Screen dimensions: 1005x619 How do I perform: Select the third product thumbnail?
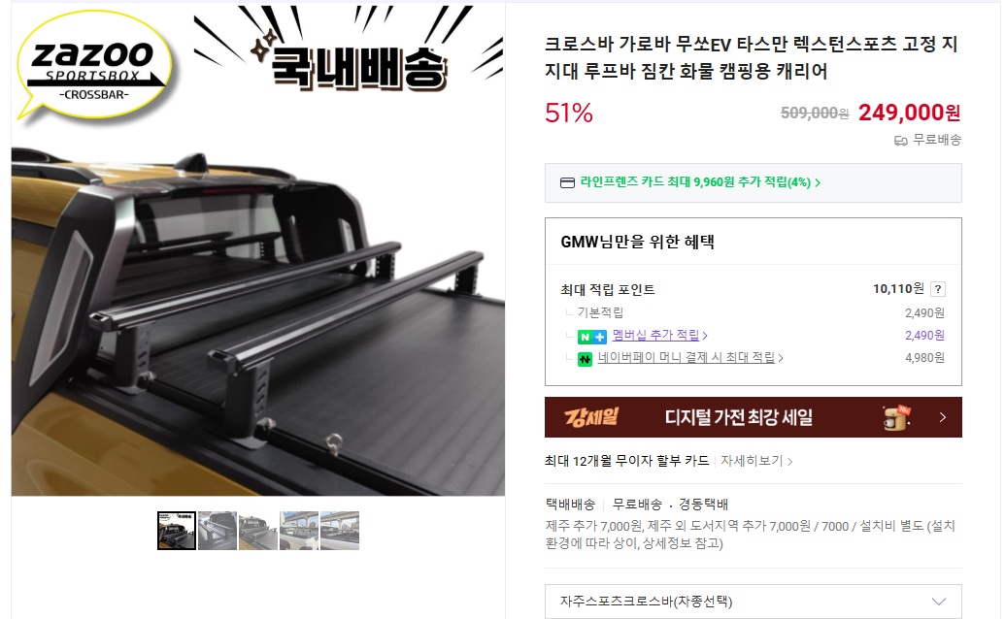[x=258, y=531]
